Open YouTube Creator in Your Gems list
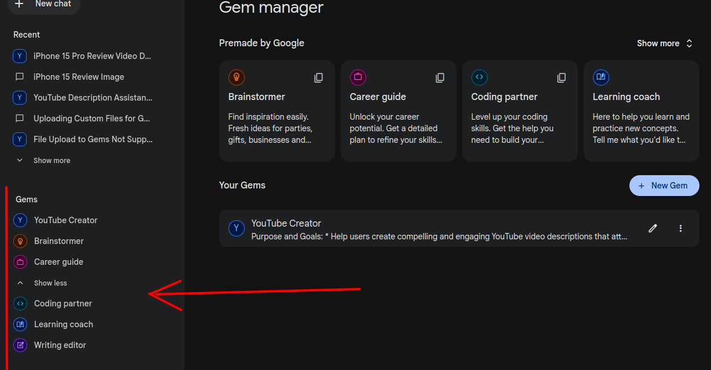 pyautogui.click(x=459, y=228)
